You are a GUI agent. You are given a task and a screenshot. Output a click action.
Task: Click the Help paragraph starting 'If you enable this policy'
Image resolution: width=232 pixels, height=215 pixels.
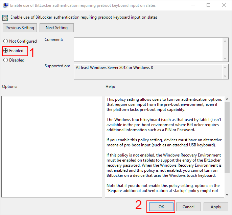coord(164,142)
